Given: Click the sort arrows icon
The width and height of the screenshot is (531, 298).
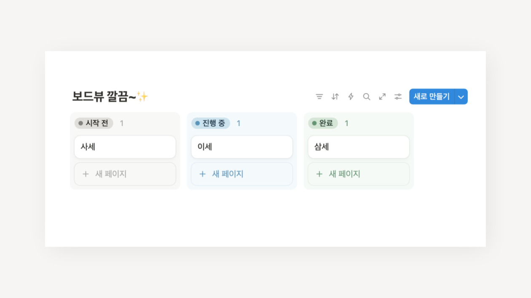Looking at the screenshot, I should pyautogui.click(x=335, y=96).
